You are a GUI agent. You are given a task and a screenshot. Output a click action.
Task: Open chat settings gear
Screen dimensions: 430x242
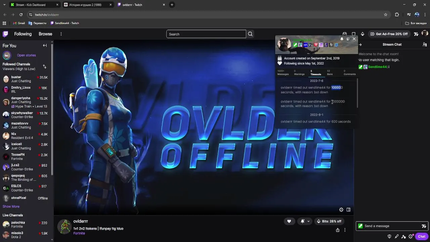pos(411,237)
